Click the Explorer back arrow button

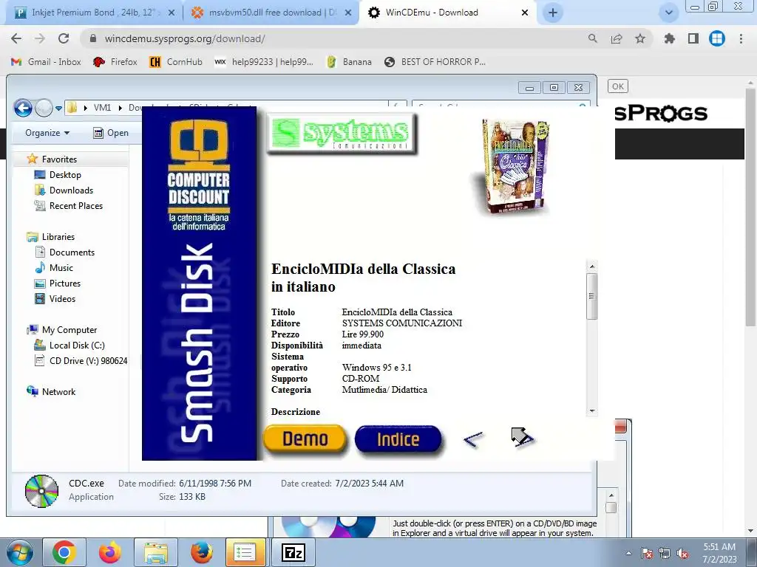point(23,108)
